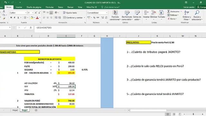The image size is (206, 116).
Task: Apply percent style format
Action: tap(94, 18)
